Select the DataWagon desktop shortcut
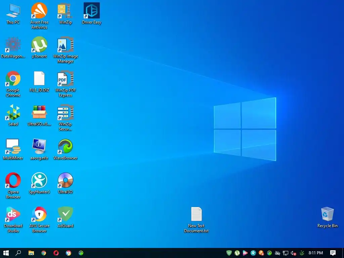344x258 pixels. click(x=13, y=47)
